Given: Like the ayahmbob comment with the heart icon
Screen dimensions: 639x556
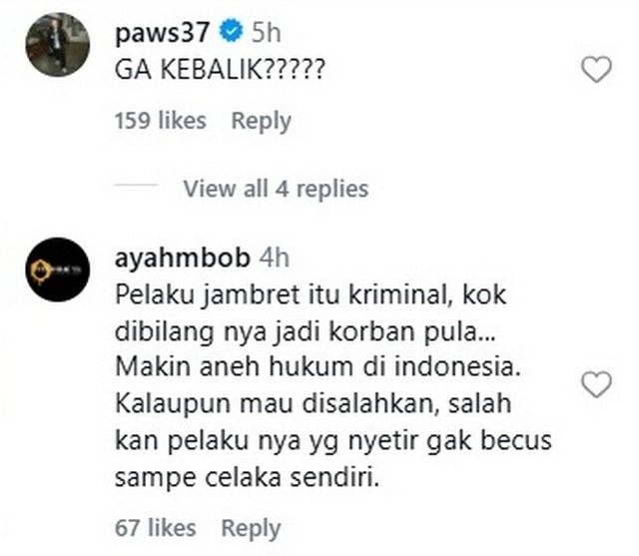Looking at the screenshot, I should (596, 384).
